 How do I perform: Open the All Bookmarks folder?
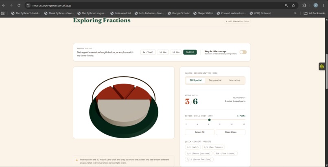[315, 13]
